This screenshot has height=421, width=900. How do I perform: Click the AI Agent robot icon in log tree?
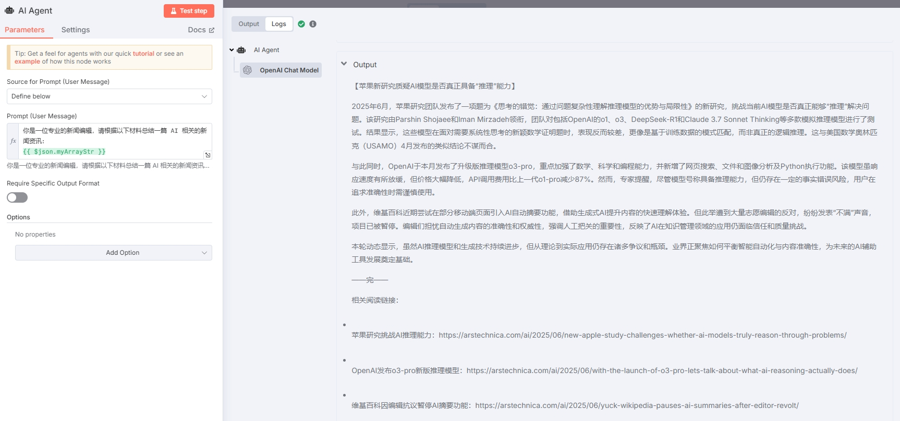pyautogui.click(x=241, y=50)
